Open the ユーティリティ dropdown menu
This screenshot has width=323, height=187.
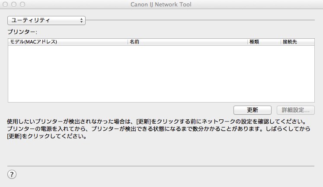pyautogui.click(x=46, y=20)
